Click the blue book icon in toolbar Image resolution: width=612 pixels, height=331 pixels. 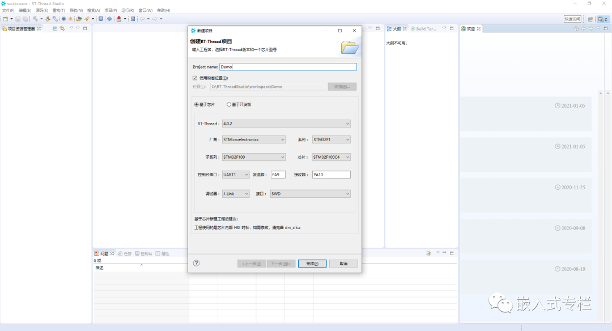click(110, 19)
